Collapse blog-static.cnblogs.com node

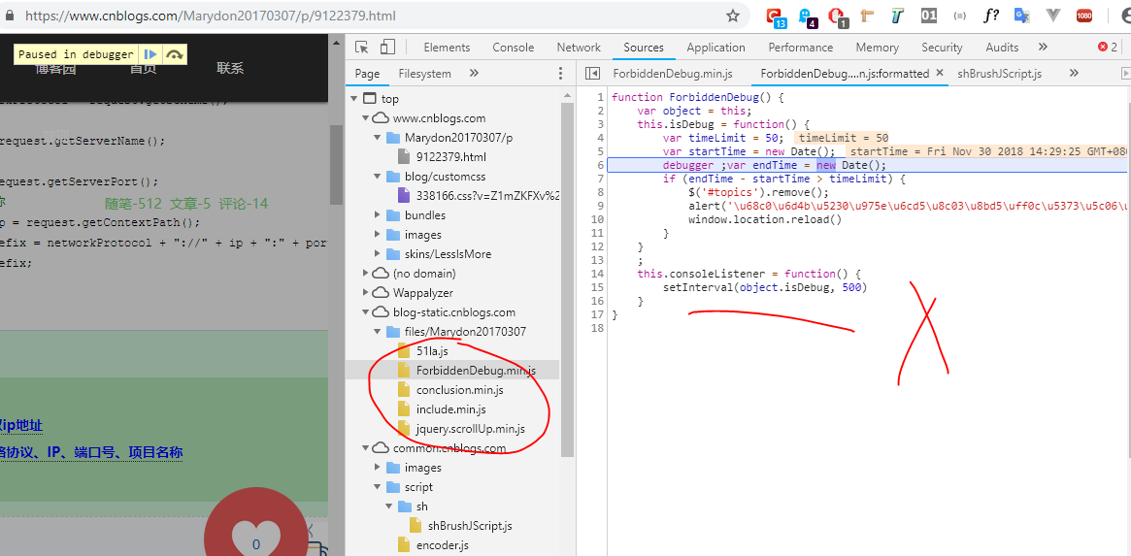click(x=366, y=313)
